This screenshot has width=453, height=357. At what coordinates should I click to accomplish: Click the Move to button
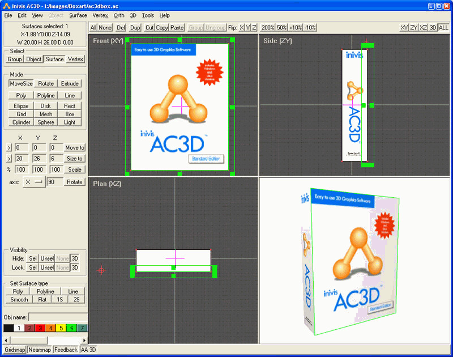coord(75,148)
